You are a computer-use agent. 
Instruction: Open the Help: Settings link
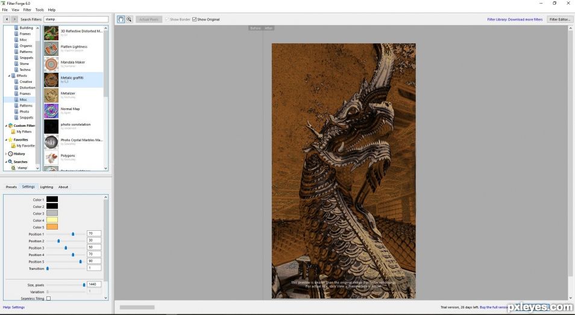coord(14,307)
